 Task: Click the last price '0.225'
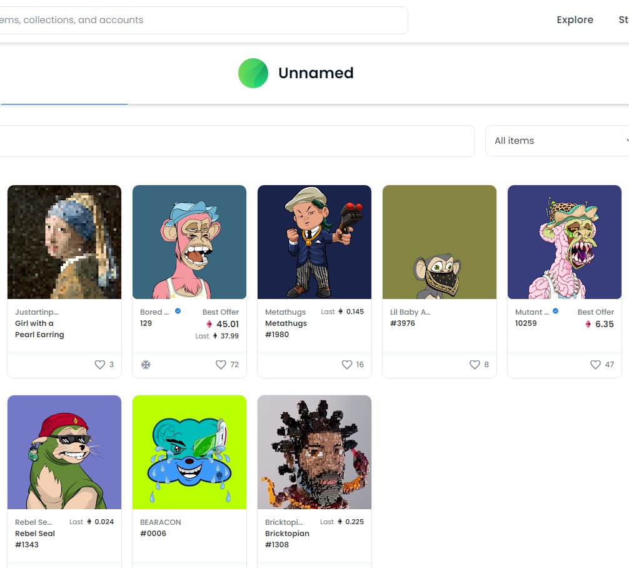point(355,522)
